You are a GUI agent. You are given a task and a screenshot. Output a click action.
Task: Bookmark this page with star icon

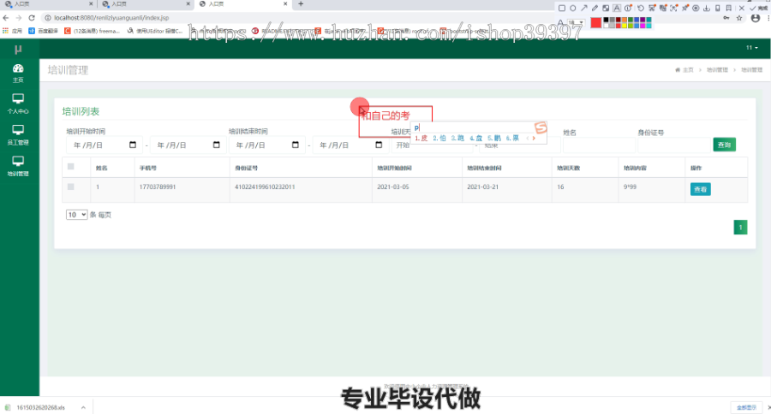[x=739, y=18]
